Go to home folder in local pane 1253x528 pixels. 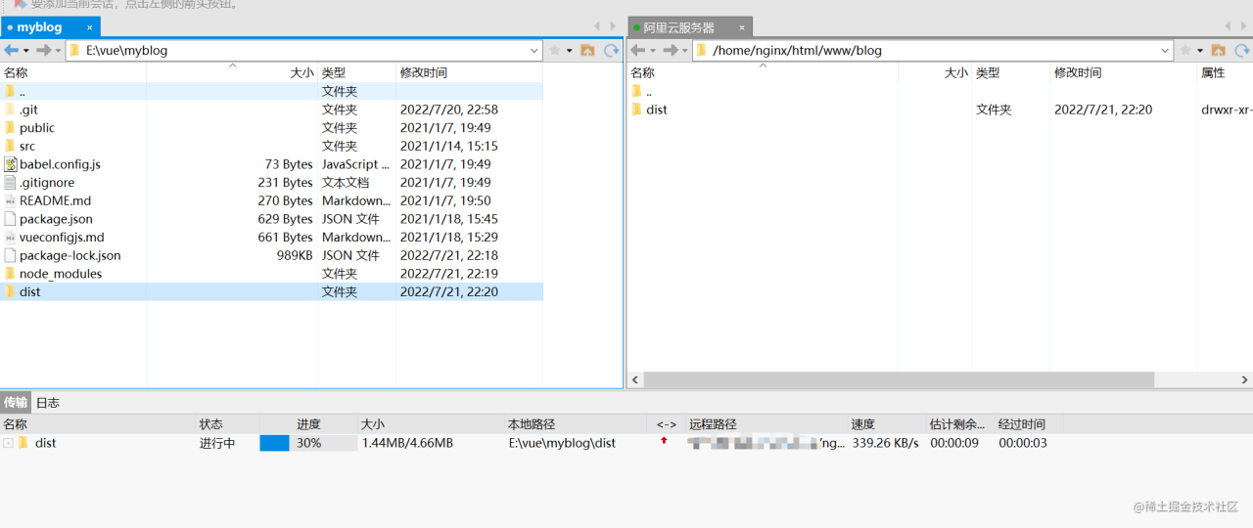pyautogui.click(x=587, y=50)
